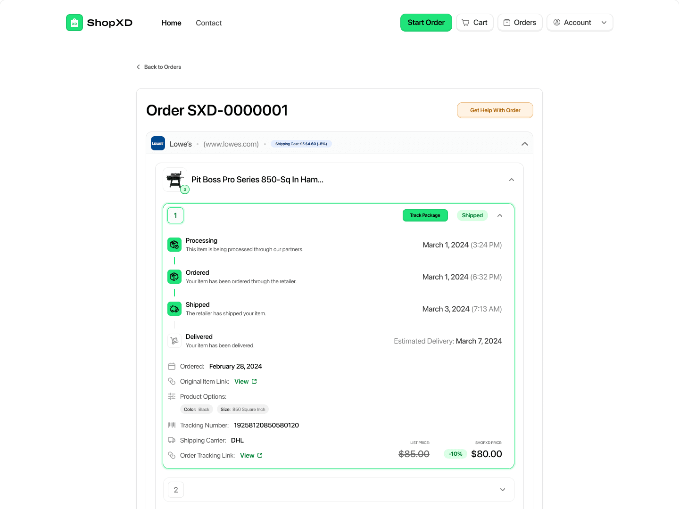Click Track Package button

pyautogui.click(x=425, y=215)
